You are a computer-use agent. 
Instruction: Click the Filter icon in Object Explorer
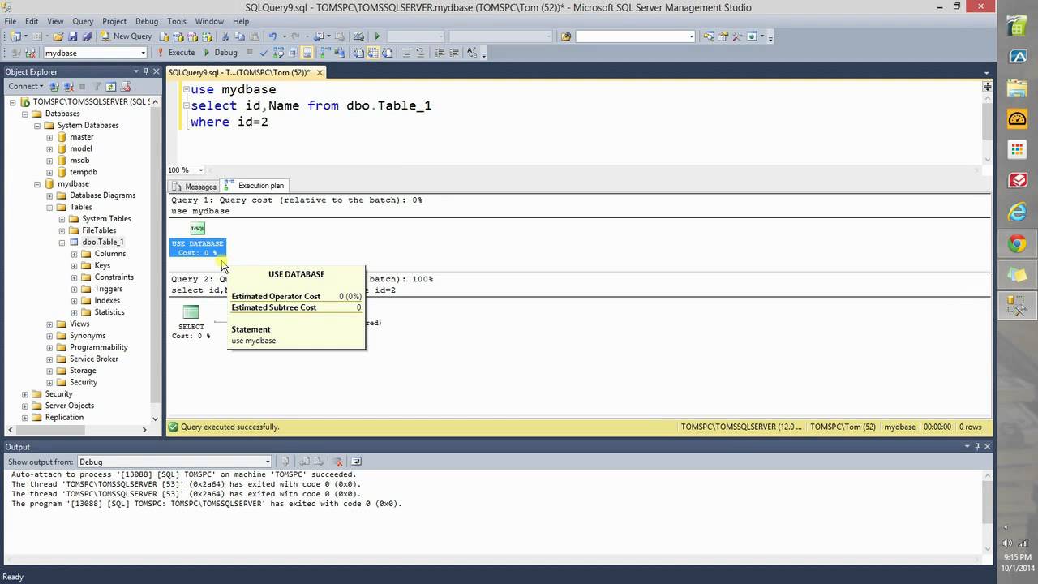97,86
